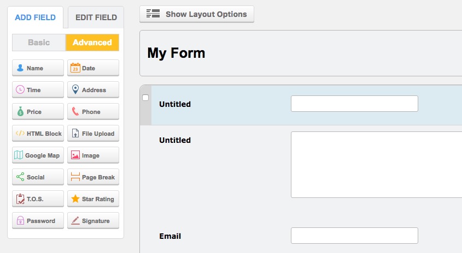The image size is (462, 253).
Task: Insert an Address field
Action: coord(93,90)
